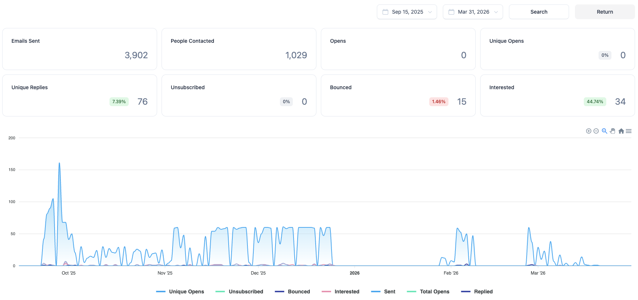Viewport: 638px width, 300px height.
Task: Click the Search button
Action: tap(539, 12)
